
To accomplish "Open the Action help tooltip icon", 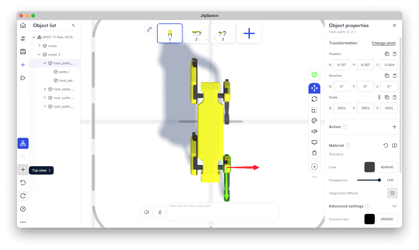I will 345,127.
